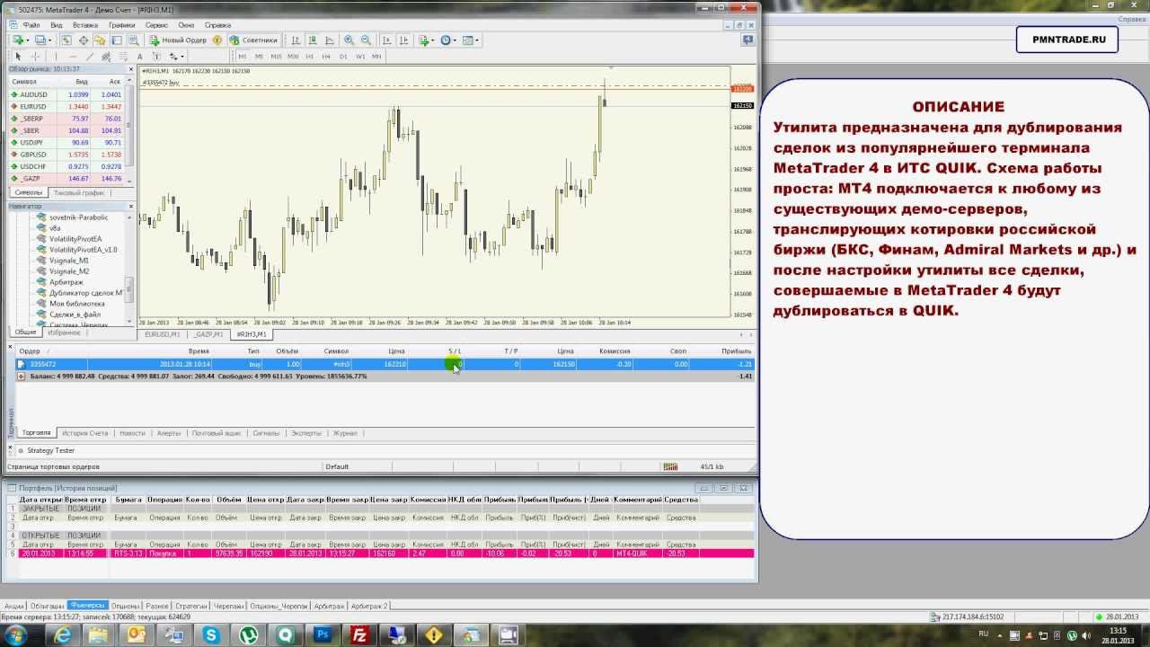Image resolution: width=1150 pixels, height=647 pixels.
Task: Toggle the Советники auto-trading button
Action: point(254,40)
